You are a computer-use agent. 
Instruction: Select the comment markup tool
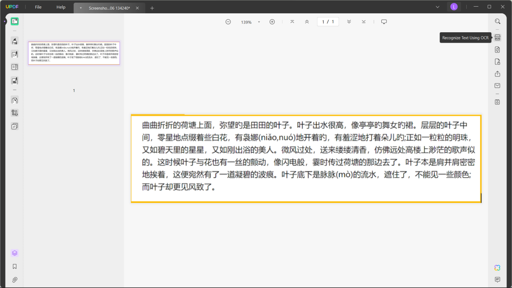[x=14, y=41]
